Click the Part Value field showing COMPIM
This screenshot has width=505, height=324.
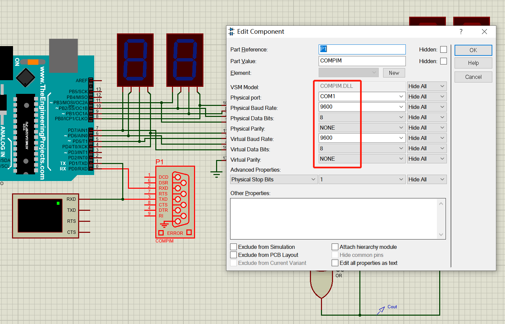coord(362,61)
